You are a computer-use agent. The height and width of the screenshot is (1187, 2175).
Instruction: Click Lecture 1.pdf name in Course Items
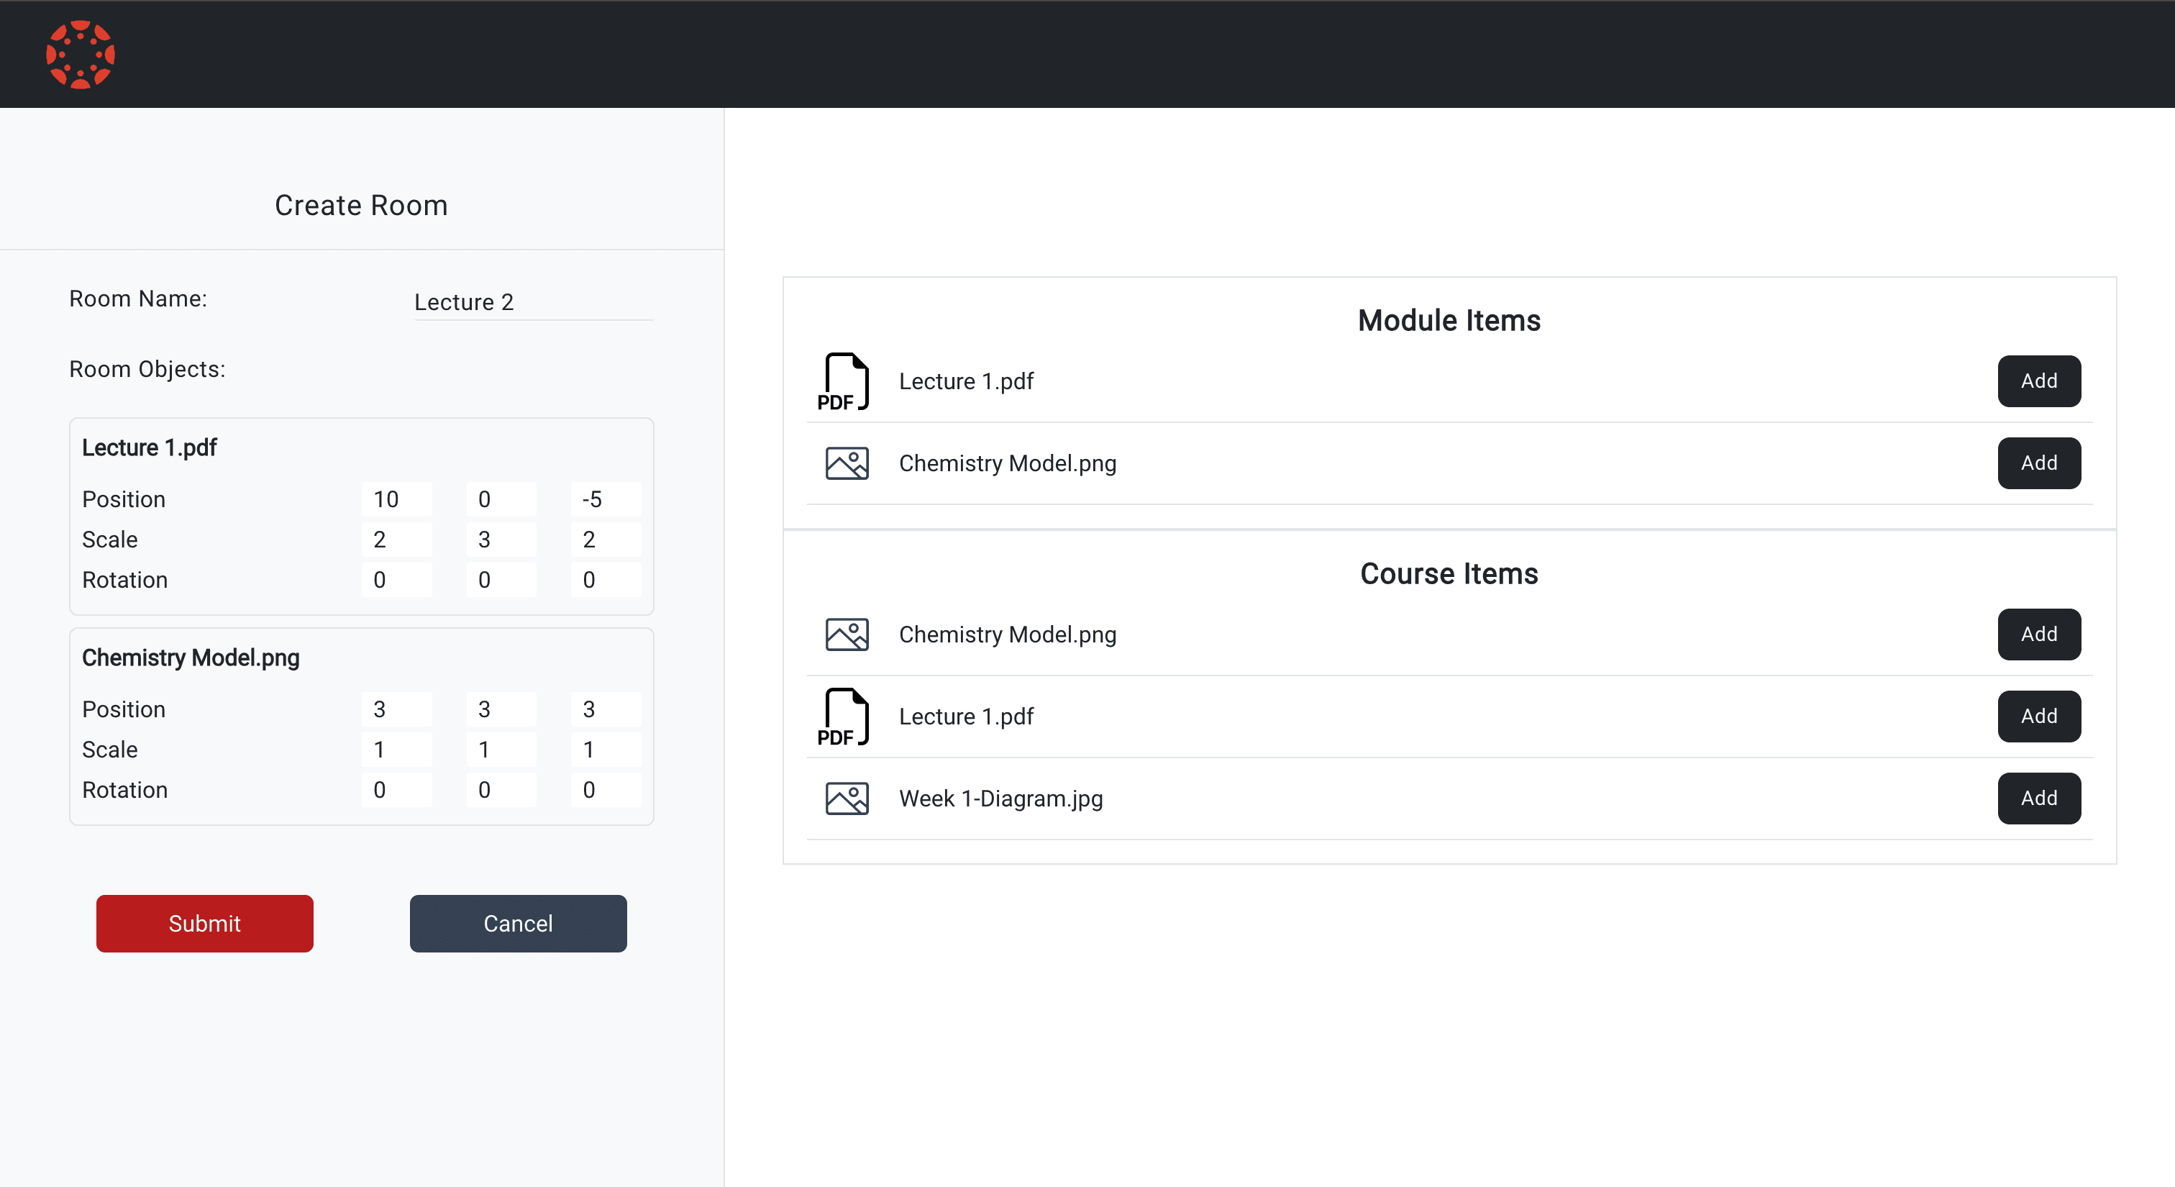pos(966,717)
